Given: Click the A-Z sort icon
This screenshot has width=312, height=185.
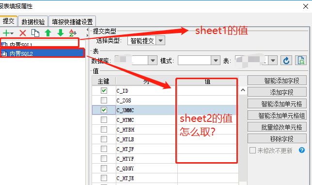Looking at the screenshot, I should (x=73, y=33).
